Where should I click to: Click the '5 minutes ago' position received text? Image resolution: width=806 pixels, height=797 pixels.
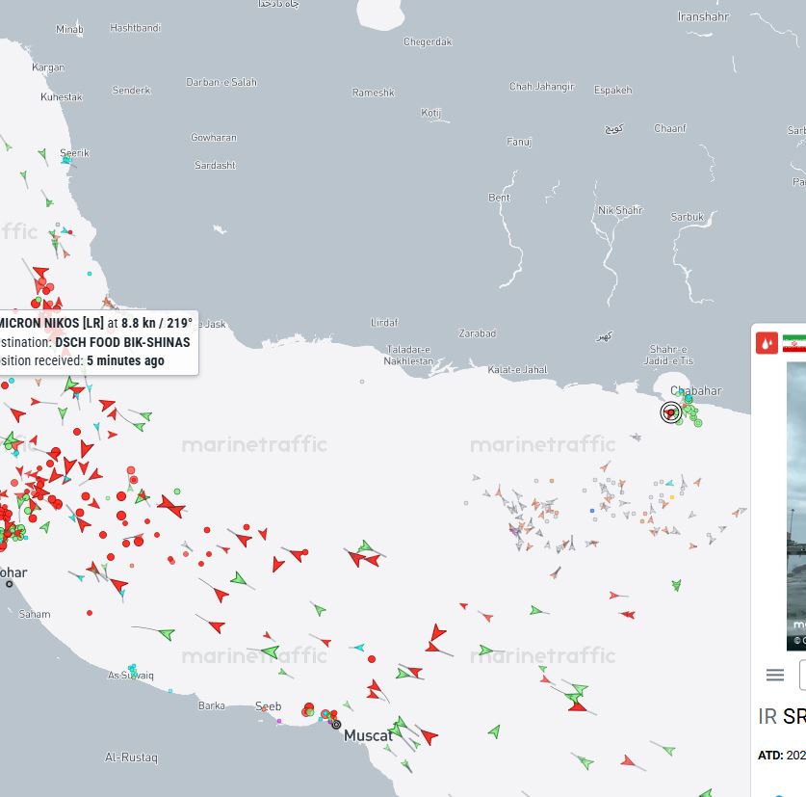click(125, 360)
